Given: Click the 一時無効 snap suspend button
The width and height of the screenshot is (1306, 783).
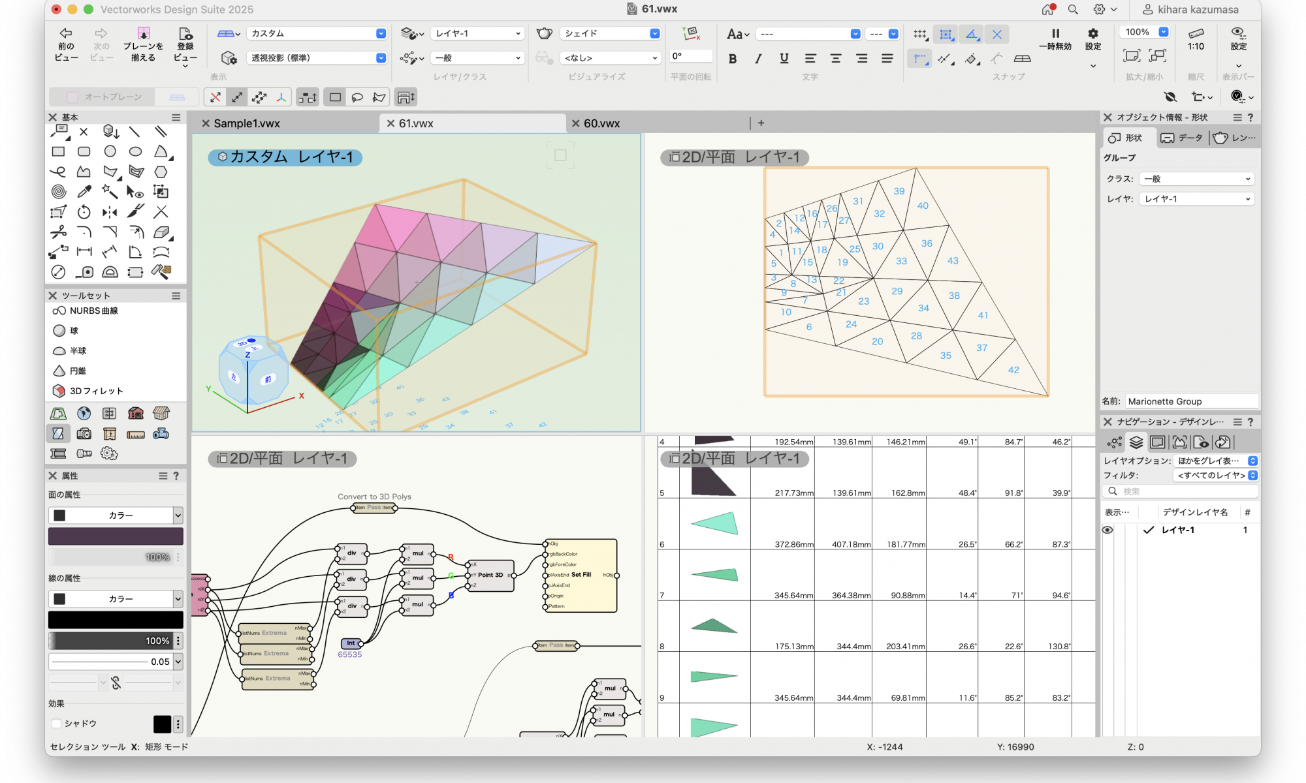Looking at the screenshot, I should pyautogui.click(x=1055, y=38).
